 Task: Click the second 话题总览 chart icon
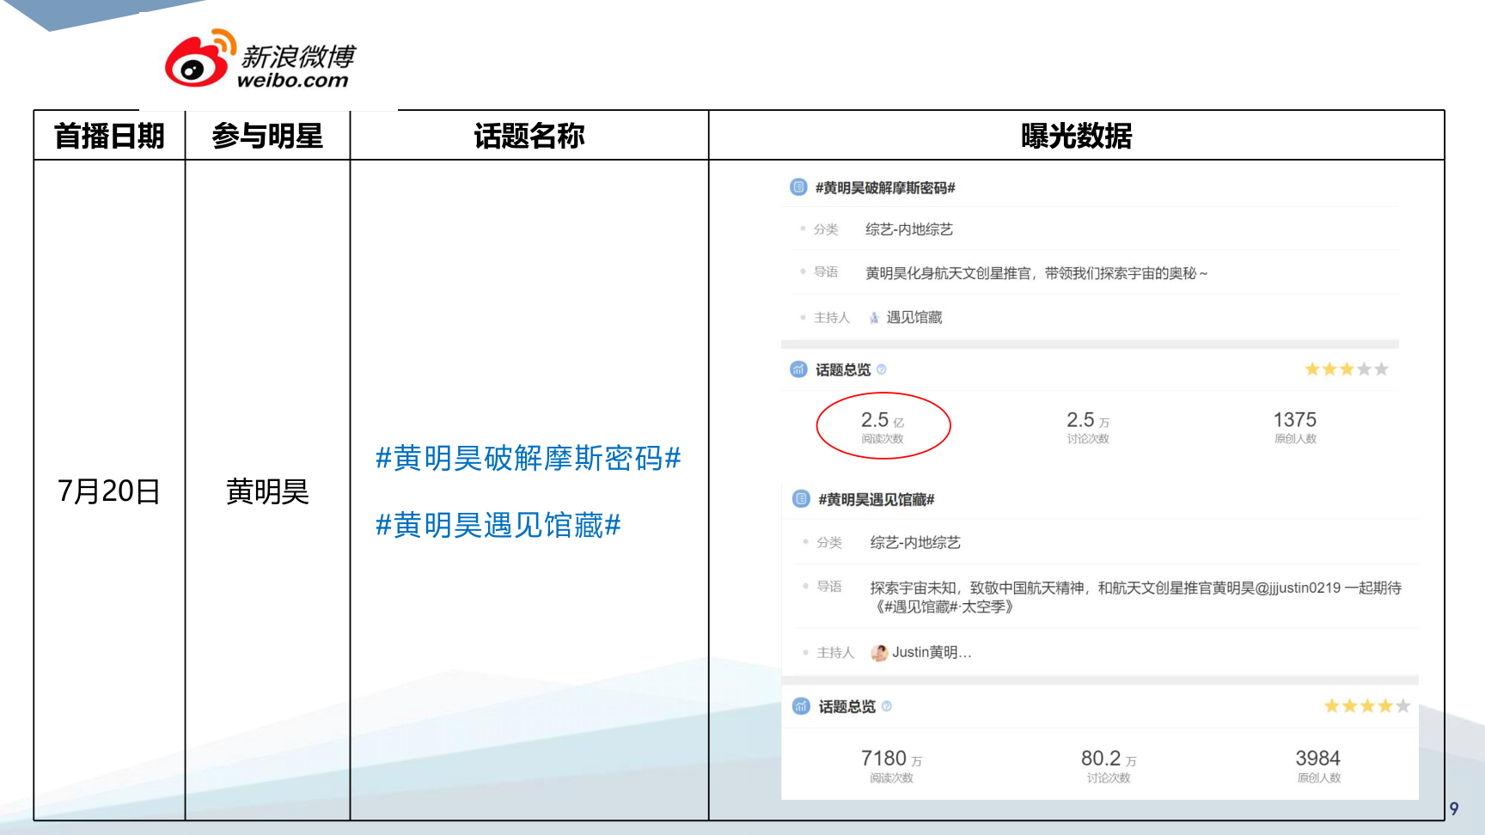click(x=801, y=706)
